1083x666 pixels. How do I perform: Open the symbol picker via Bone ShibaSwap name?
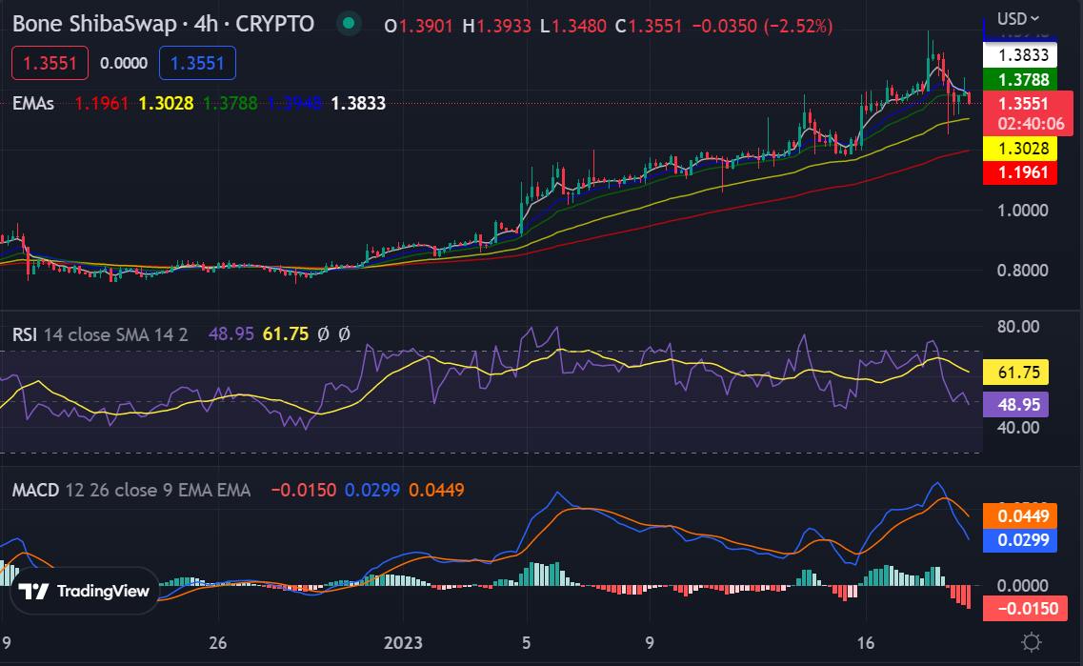point(95,23)
